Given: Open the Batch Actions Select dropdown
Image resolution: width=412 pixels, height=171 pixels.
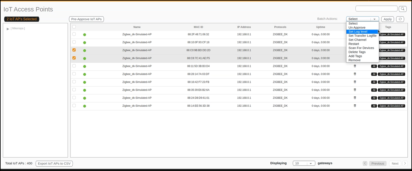Looking at the screenshot, I should click(x=362, y=19).
